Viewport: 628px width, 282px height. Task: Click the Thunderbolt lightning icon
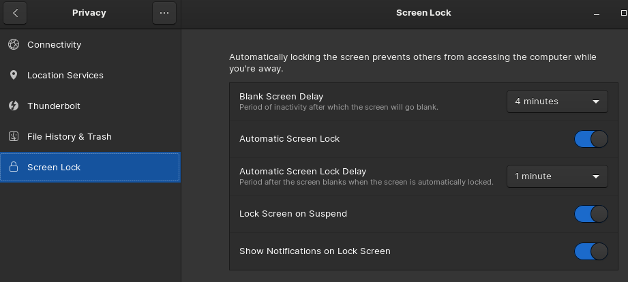click(14, 106)
